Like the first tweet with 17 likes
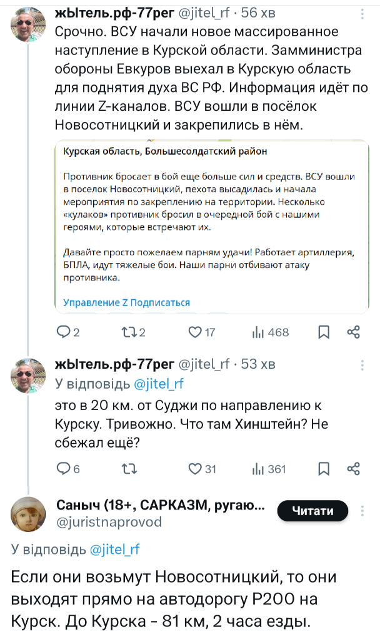The image size is (380, 641). 194,332
